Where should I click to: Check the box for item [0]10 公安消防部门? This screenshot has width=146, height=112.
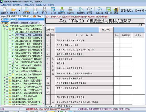10,59
